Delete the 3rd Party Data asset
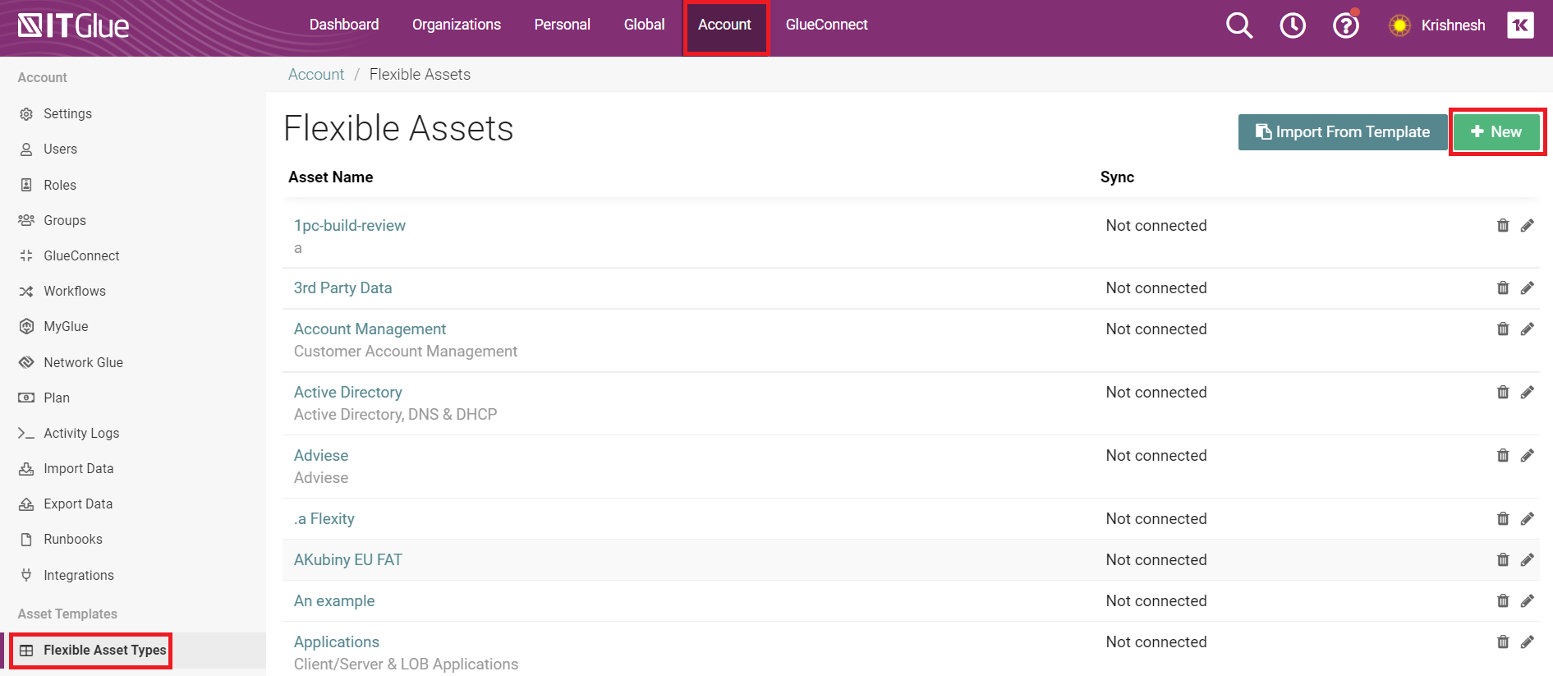The image size is (1553, 676). coord(1503,287)
